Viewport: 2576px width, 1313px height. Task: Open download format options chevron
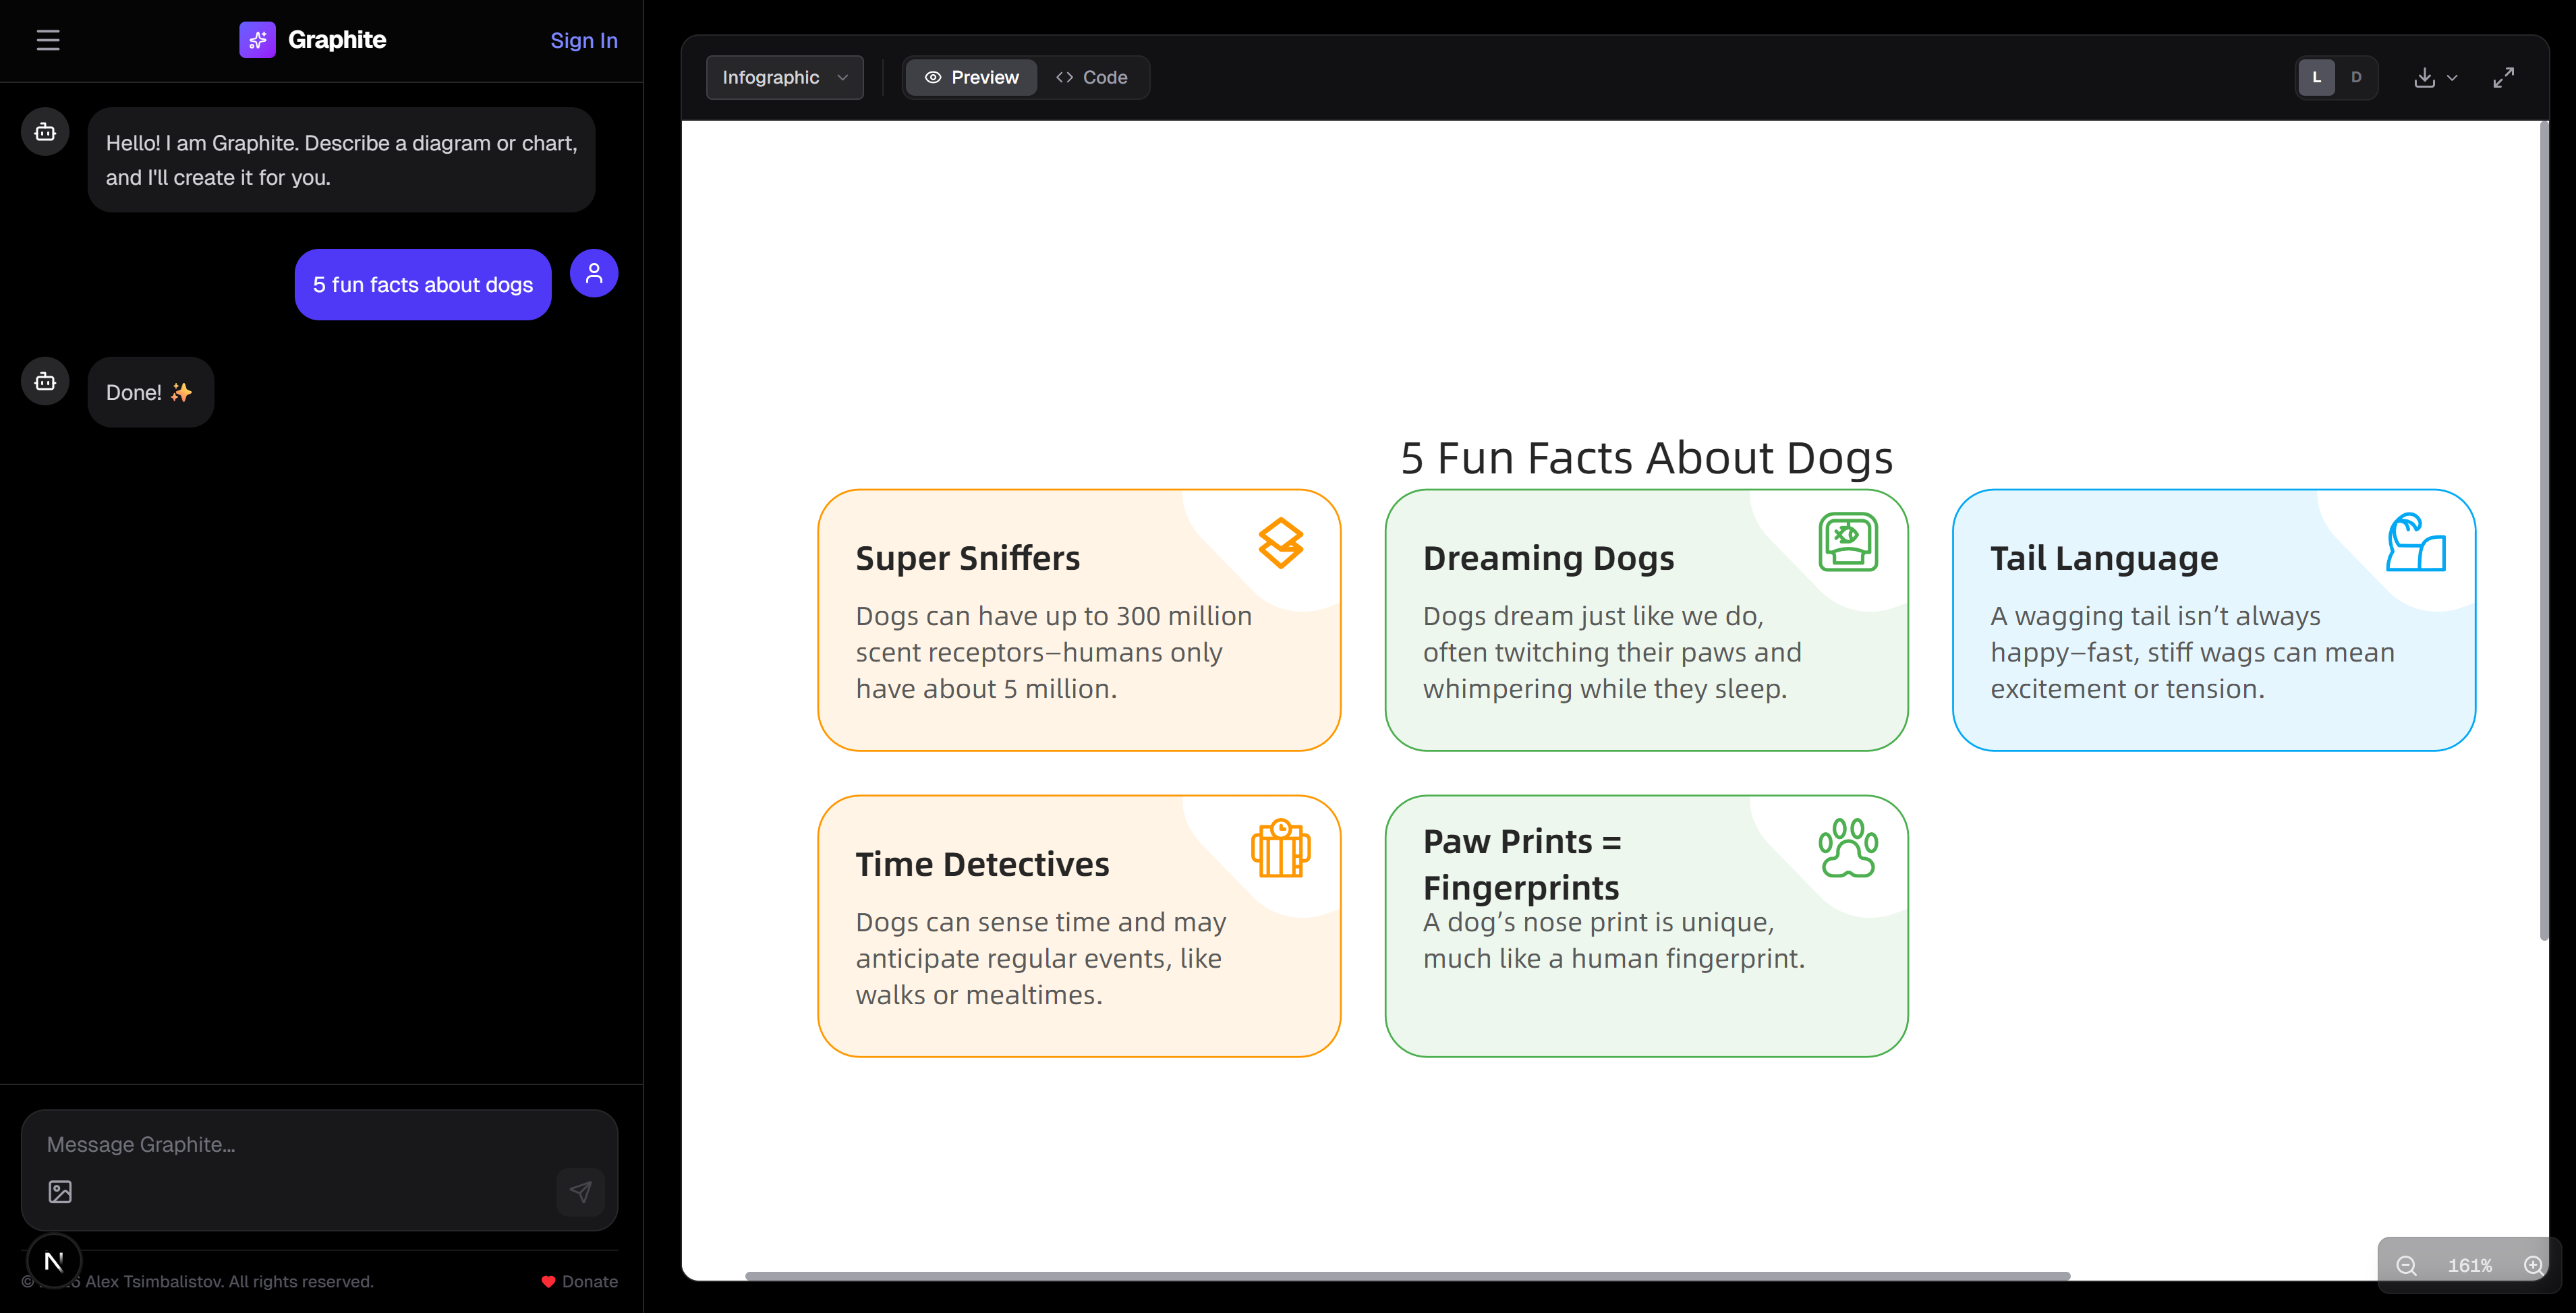click(x=2451, y=77)
